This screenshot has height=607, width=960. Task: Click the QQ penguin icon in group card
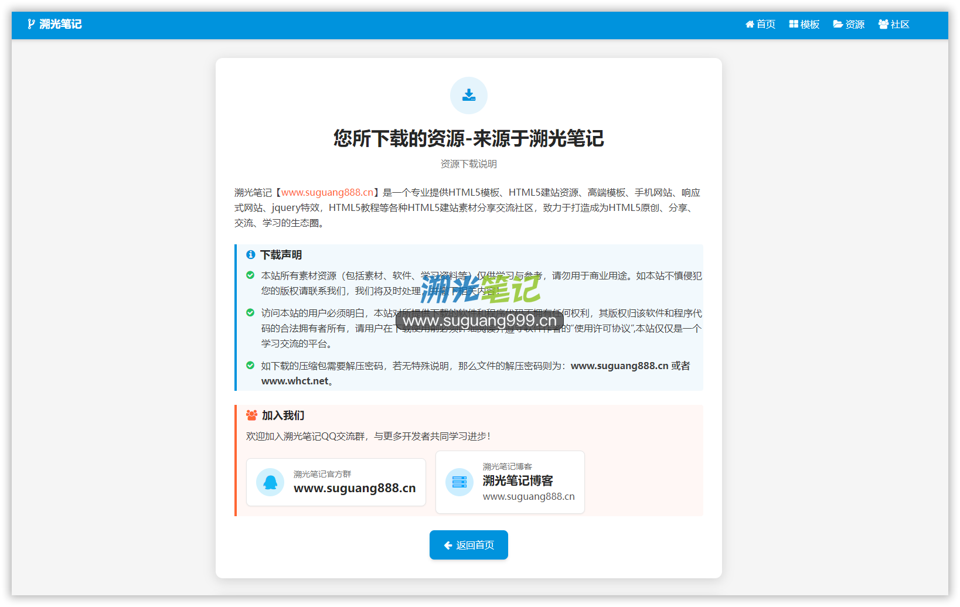[x=270, y=482]
